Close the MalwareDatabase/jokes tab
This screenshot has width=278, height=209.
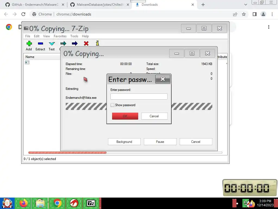128,5
